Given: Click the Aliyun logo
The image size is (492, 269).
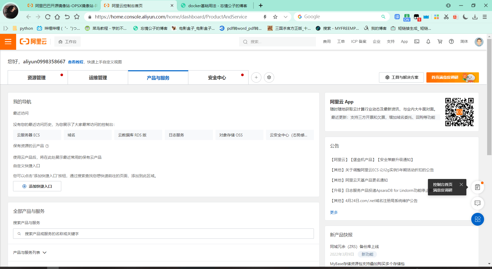Looking at the screenshot, I should [x=33, y=42].
